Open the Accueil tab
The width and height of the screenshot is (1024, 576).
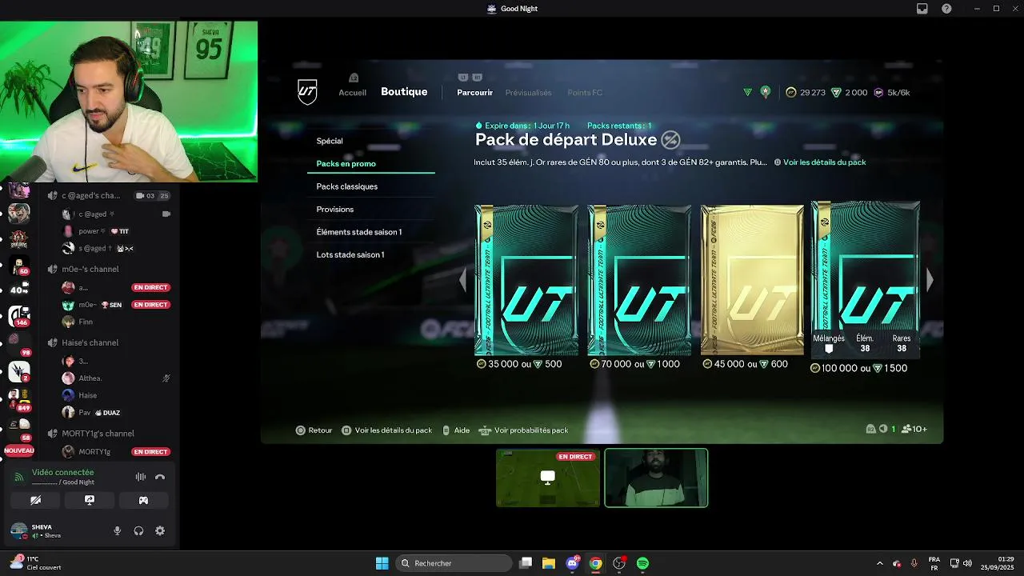(x=352, y=93)
